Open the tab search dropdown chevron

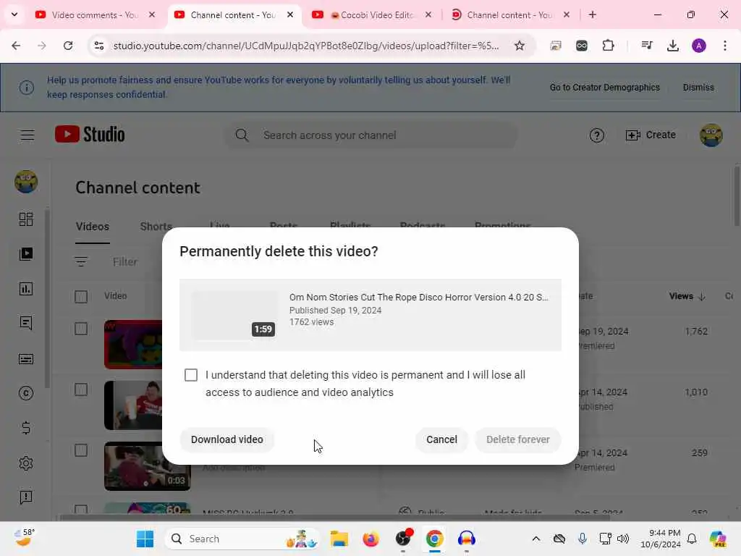pyautogui.click(x=14, y=14)
